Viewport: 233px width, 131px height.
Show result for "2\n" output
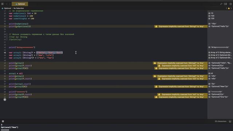(209, 84)
